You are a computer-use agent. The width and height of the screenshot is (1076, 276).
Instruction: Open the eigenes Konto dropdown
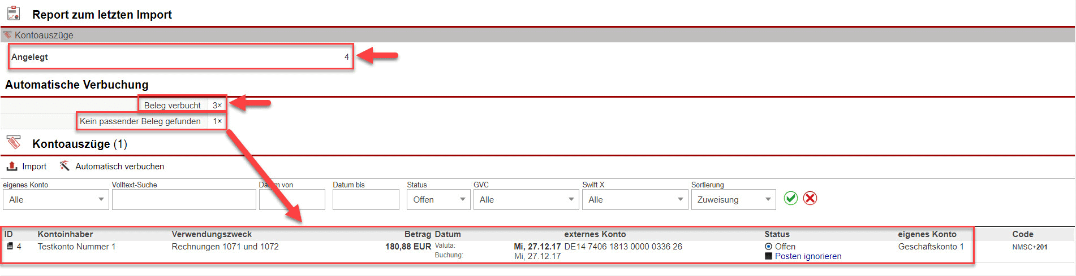[x=55, y=200]
